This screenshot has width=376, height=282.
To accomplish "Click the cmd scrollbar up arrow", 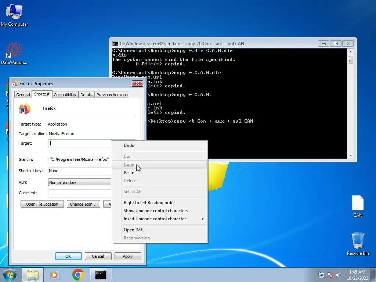I will [351, 52].
